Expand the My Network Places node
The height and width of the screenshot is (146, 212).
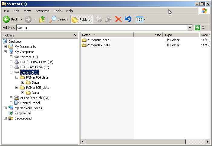tap(5, 108)
